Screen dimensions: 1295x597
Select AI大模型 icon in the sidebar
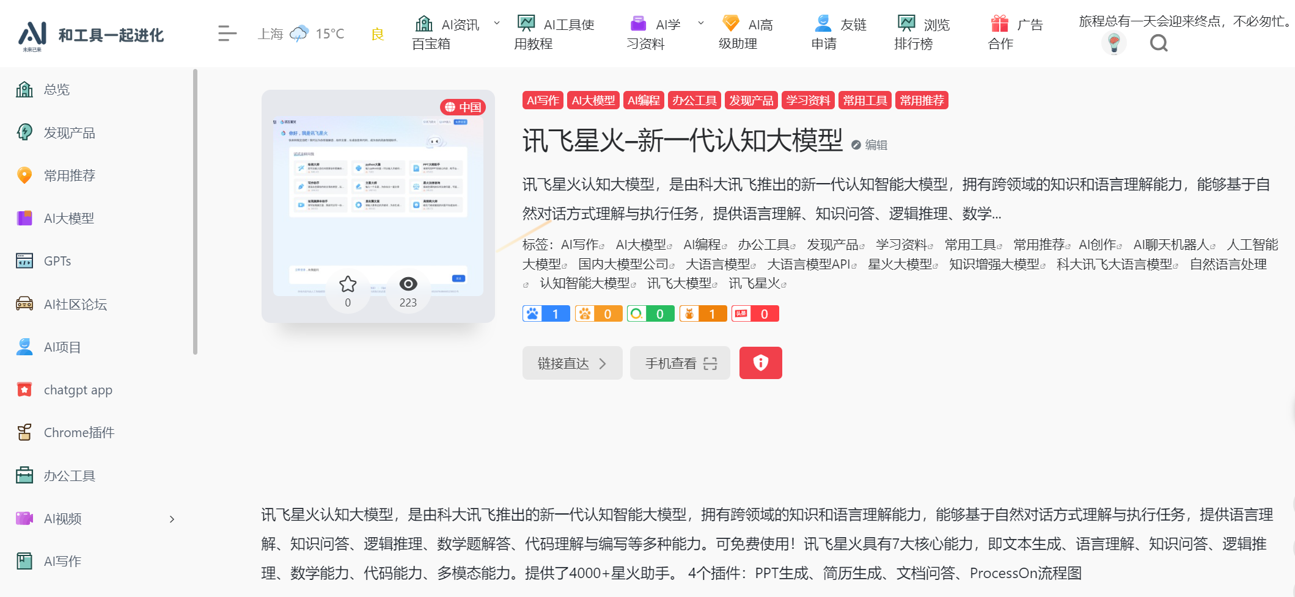click(x=24, y=218)
